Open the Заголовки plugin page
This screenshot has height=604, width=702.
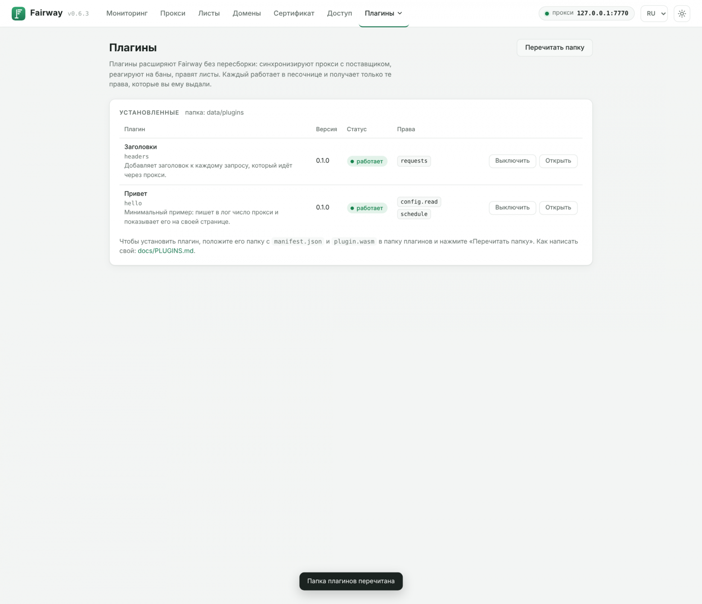pyautogui.click(x=558, y=161)
